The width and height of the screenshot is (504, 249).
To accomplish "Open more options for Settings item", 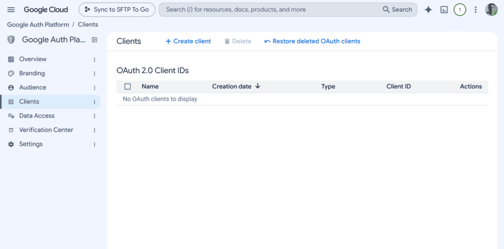I will click(95, 144).
